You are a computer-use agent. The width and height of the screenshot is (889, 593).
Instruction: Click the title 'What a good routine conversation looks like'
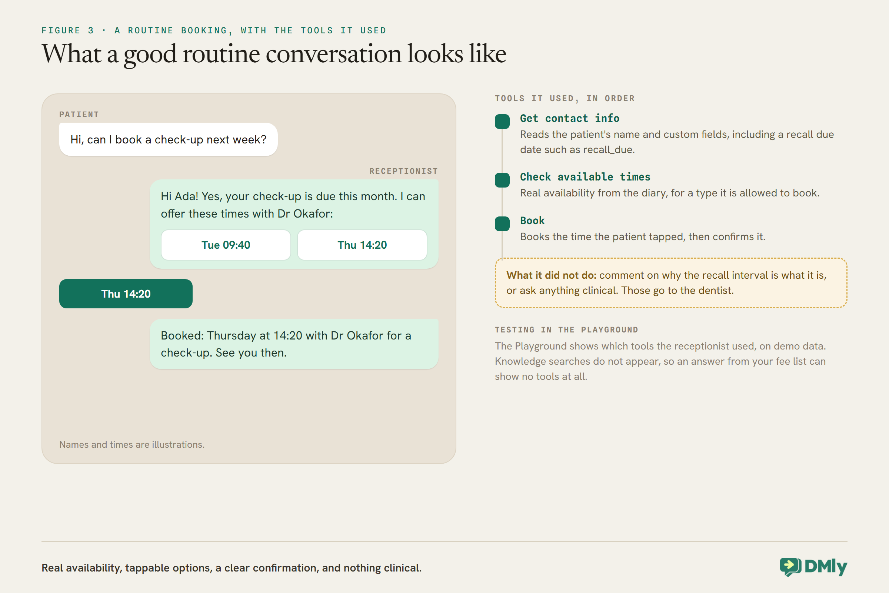pos(274,54)
